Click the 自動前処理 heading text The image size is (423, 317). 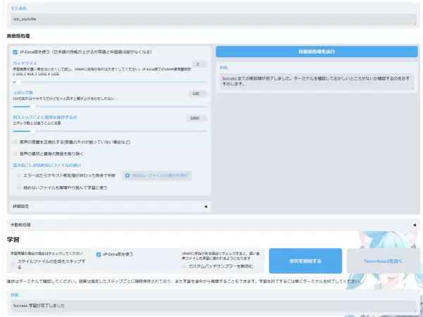coord(18,36)
